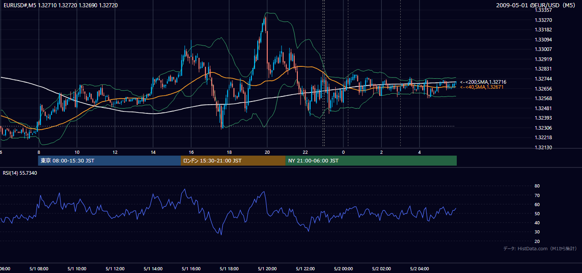Click the 5/1 18:00 time axis label
This screenshot has width=582, height=273.
[x=229, y=269]
